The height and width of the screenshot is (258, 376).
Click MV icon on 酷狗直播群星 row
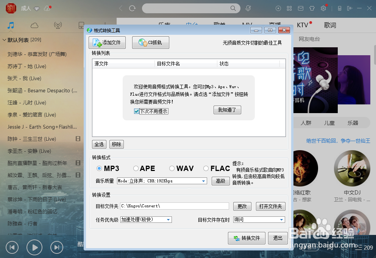click(x=78, y=163)
